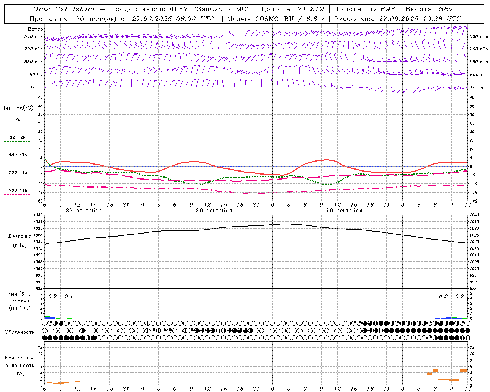Select Рассчитано: 27.09.2025 10:38 UTC timestamp

[x=397, y=19]
